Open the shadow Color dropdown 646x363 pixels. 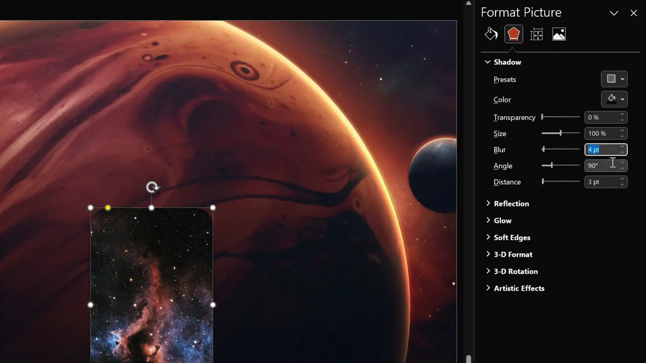(x=614, y=99)
